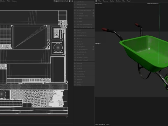Click the Start Interactive Mapping icon

click(x=75, y=24)
